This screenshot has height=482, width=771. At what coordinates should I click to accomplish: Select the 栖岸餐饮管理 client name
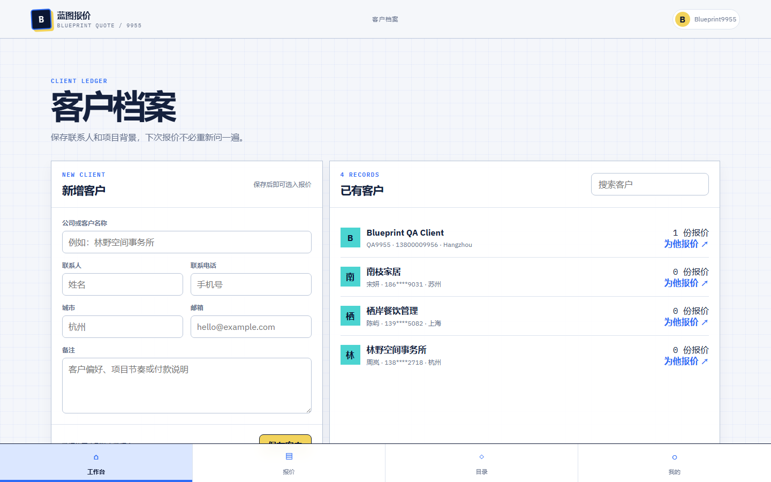click(392, 311)
